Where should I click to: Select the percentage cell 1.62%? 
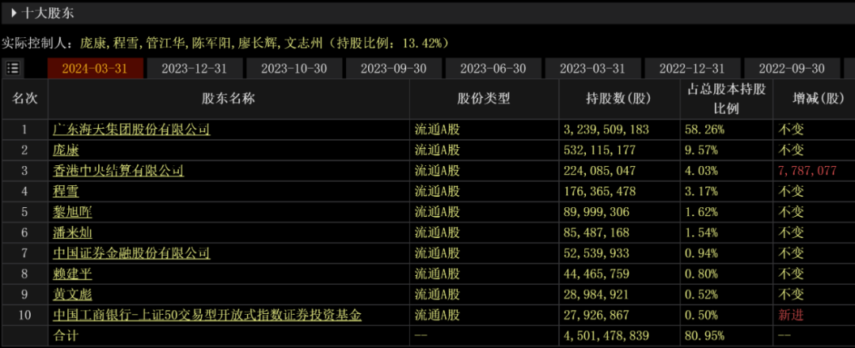coord(701,212)
